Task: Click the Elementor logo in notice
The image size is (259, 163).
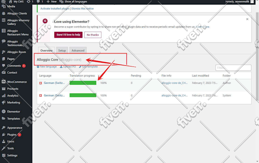Action: pyautogui.click(x=45, y=21)
